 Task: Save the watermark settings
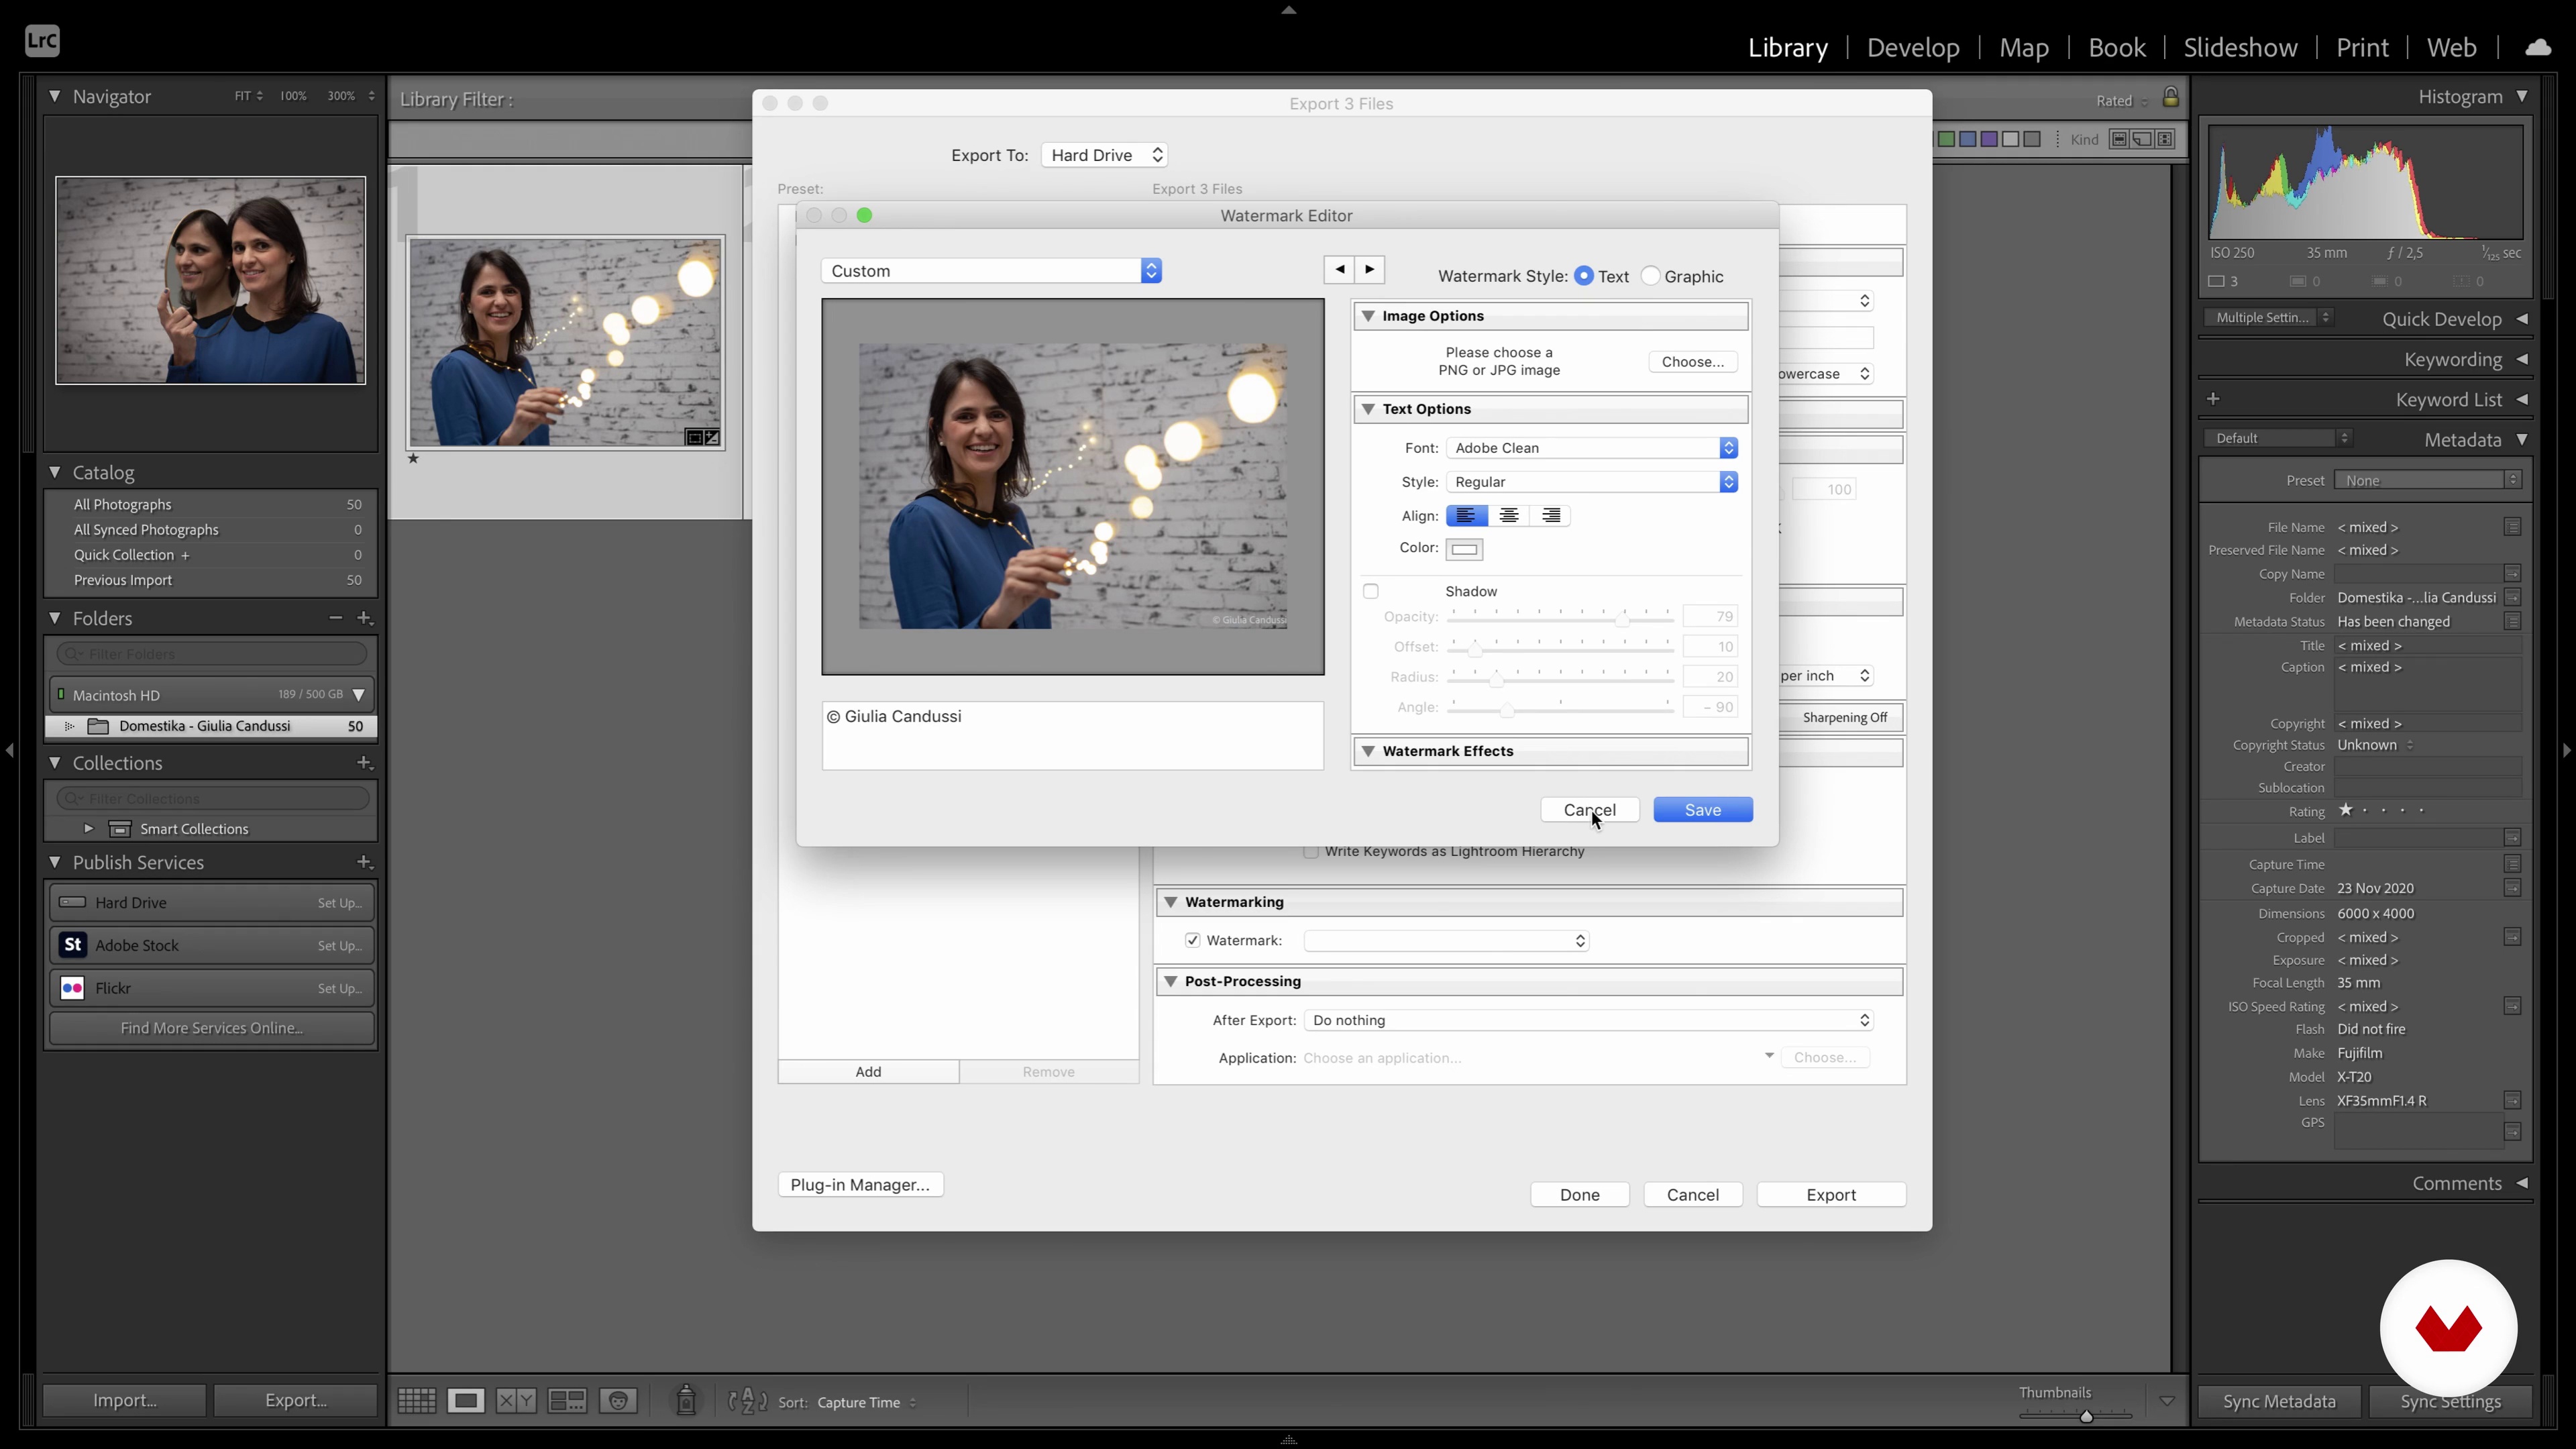1703,810
